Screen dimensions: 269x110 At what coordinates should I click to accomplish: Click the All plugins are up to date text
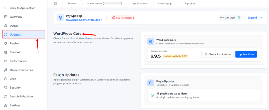[x=172, y=94]
